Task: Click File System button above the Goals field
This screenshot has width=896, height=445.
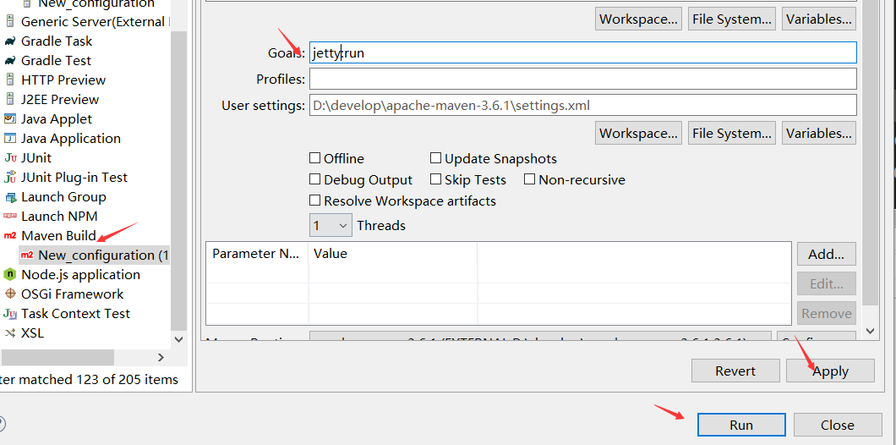Action: 732,19
